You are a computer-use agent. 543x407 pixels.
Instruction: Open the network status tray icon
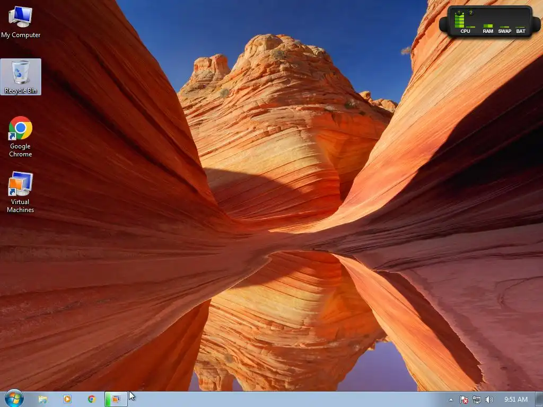tap(477, 400)
